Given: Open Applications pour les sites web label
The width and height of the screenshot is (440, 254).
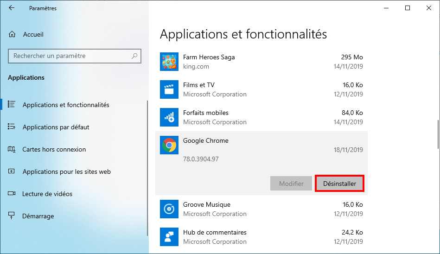Looking at the screenshot, I should pyautogui.click(x=67, y=171).
